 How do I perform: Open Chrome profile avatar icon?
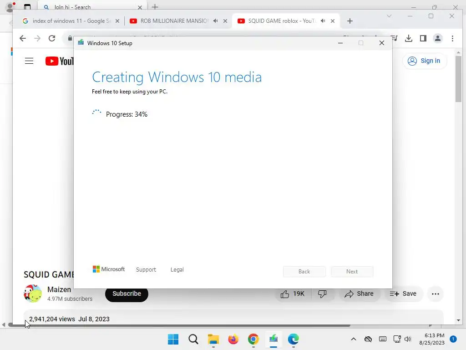tap(438, 38)
